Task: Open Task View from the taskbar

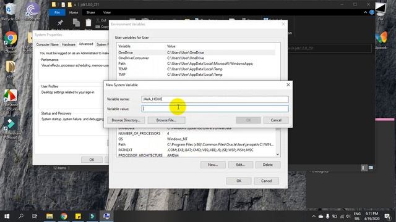Action: pos(35,216)
